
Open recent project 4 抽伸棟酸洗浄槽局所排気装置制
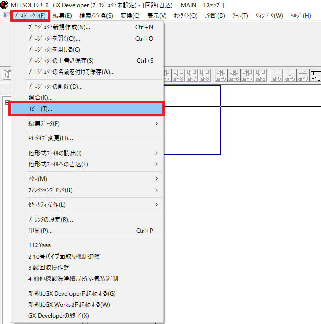click(87, 279)
